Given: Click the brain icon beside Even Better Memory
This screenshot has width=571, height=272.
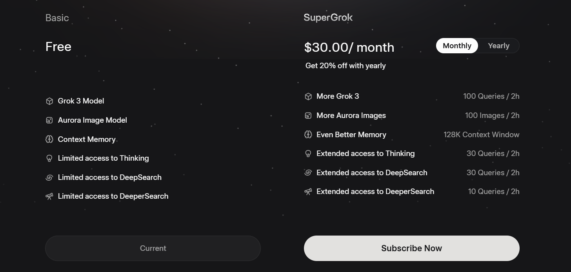Looking at the screenshot, I should 308,134.
